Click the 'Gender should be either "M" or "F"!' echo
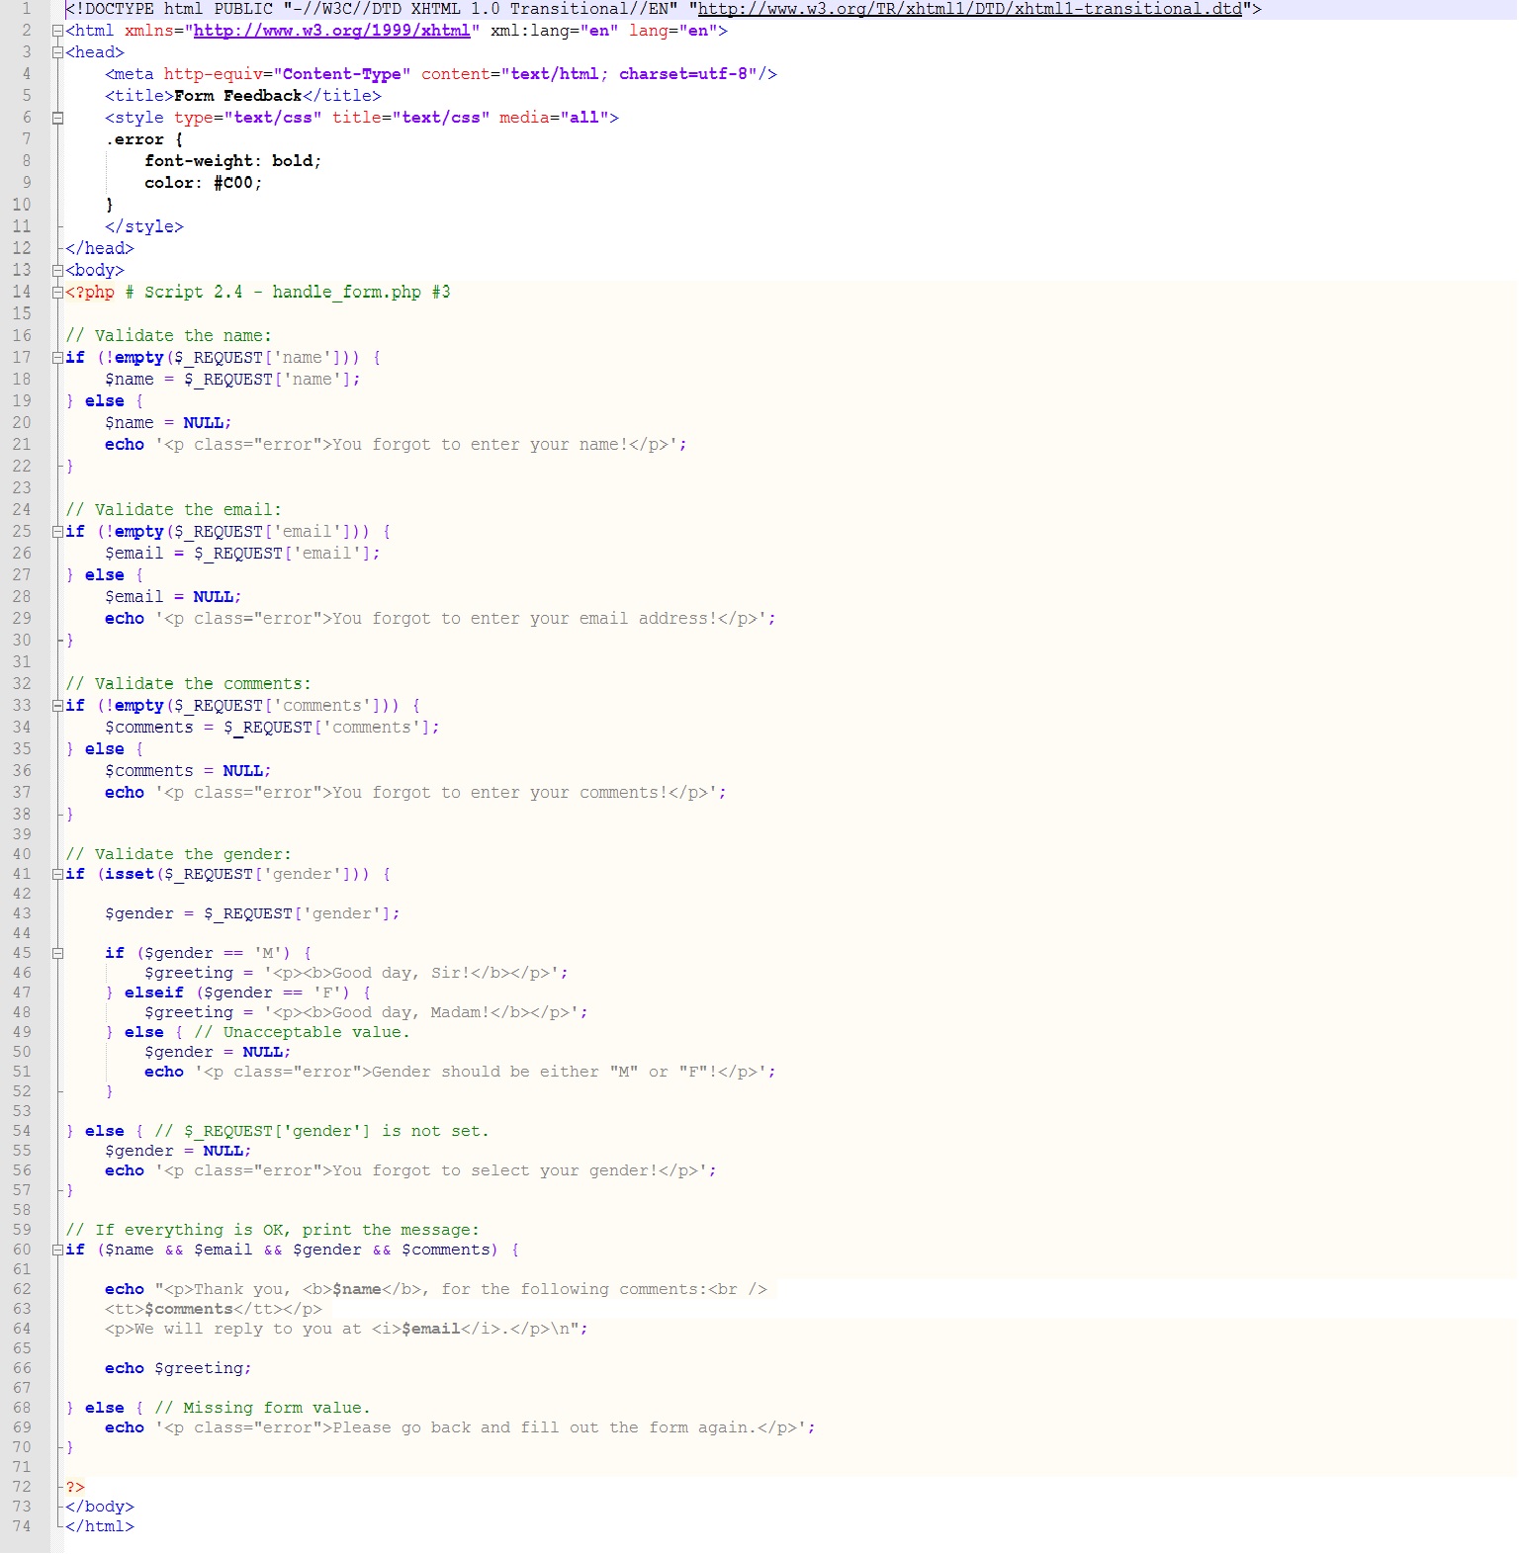Screen dimensions: 1519x1554 [x=461, y=1072]
